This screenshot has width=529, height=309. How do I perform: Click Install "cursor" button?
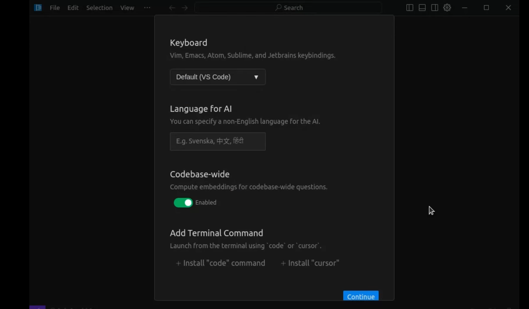click(310, 263)
